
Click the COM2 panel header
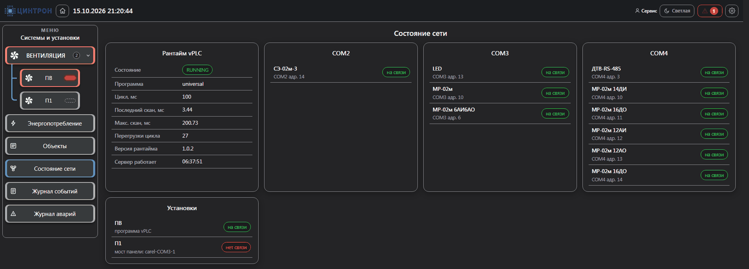(341, 53)
